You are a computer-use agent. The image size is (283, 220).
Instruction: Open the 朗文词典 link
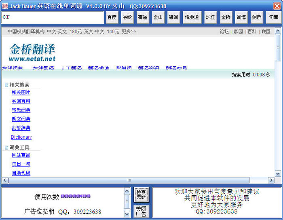(x=21, y=119)
